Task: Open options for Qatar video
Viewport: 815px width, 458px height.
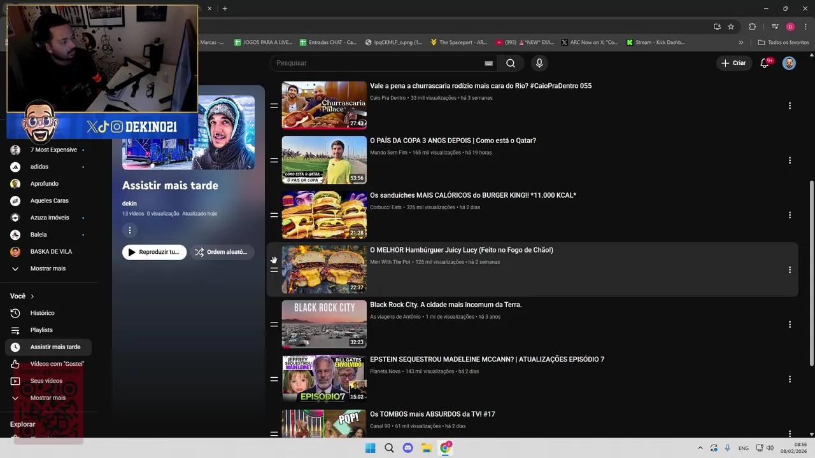Action: [790, 160]
